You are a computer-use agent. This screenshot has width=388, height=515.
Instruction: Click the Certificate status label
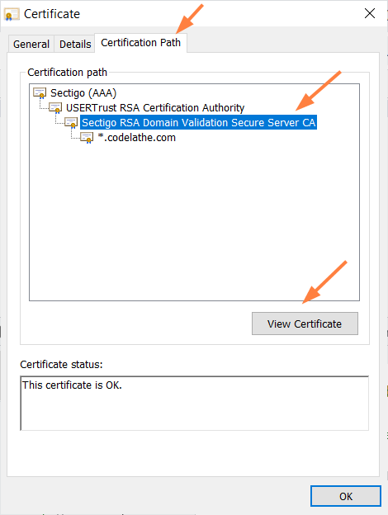[x=61, y=365]
